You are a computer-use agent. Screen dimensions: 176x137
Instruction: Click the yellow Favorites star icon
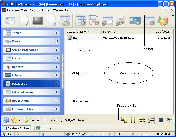[14, 120]
